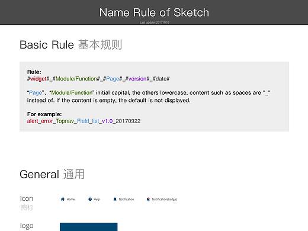The image size is (308, 231).
Task: Click the 'General 通用' heading
Action: [52, 174]
